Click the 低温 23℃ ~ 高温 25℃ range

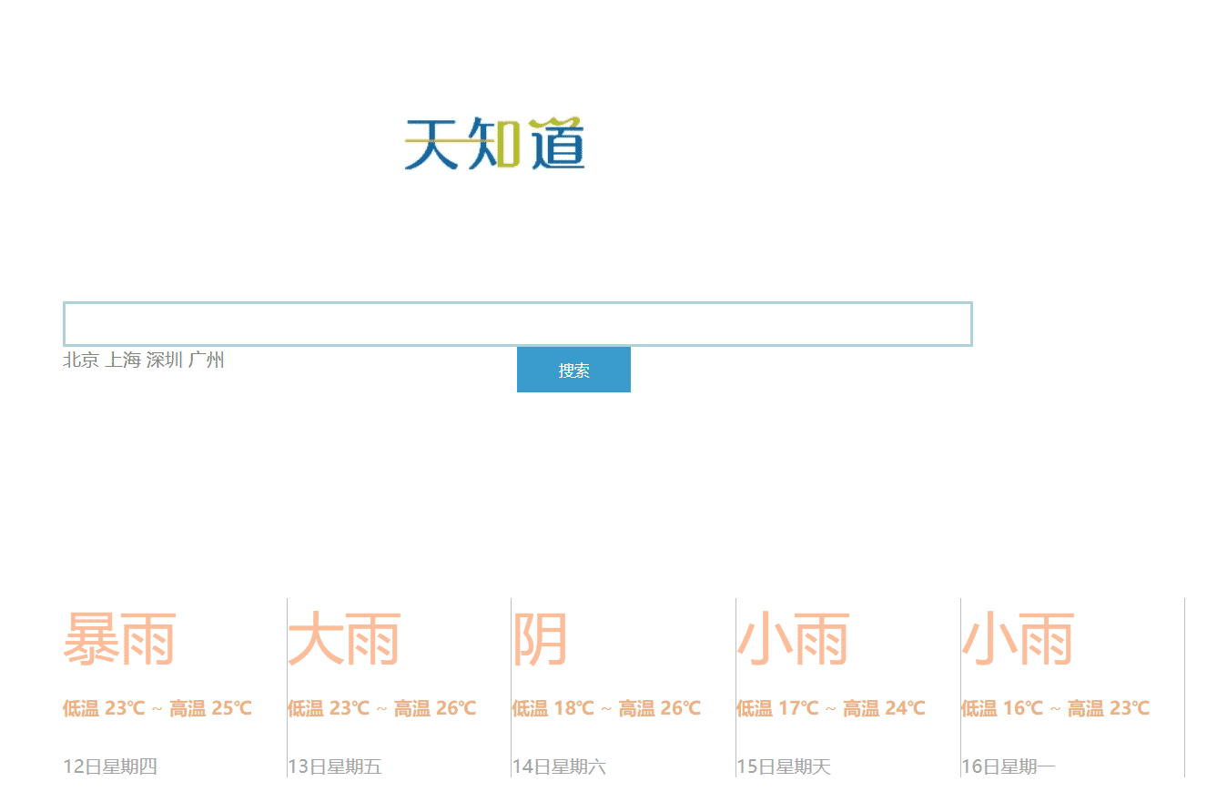click(157, 707)
